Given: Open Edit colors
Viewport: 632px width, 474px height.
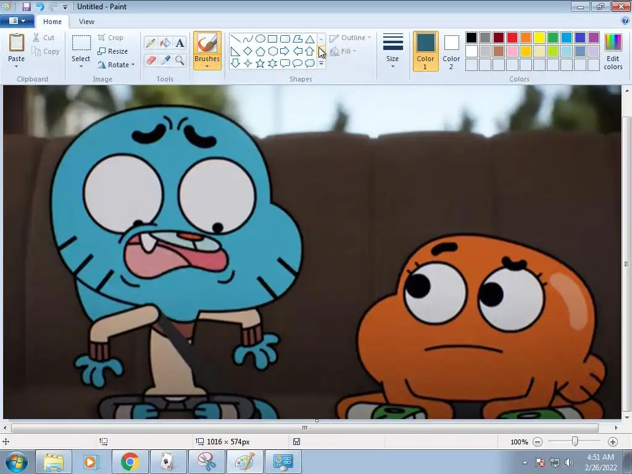Looking at the screenshot, I should 613,52.
